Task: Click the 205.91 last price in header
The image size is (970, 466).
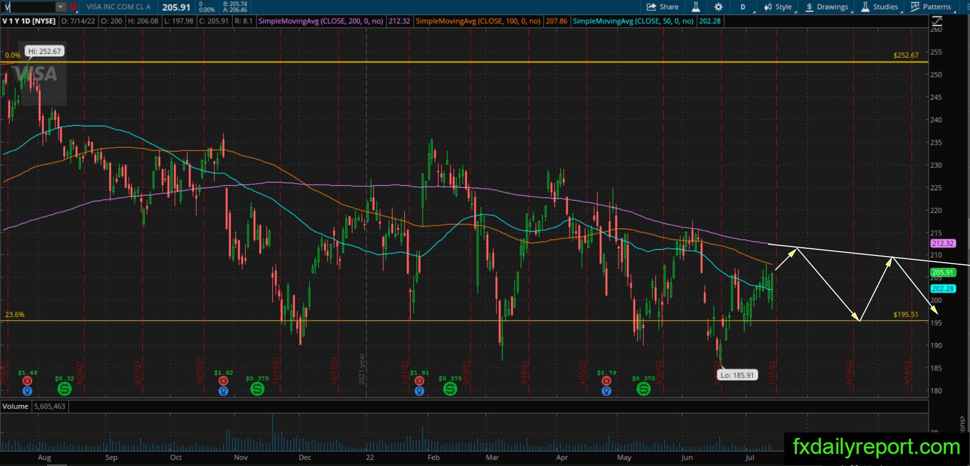Action: [176, 7]
